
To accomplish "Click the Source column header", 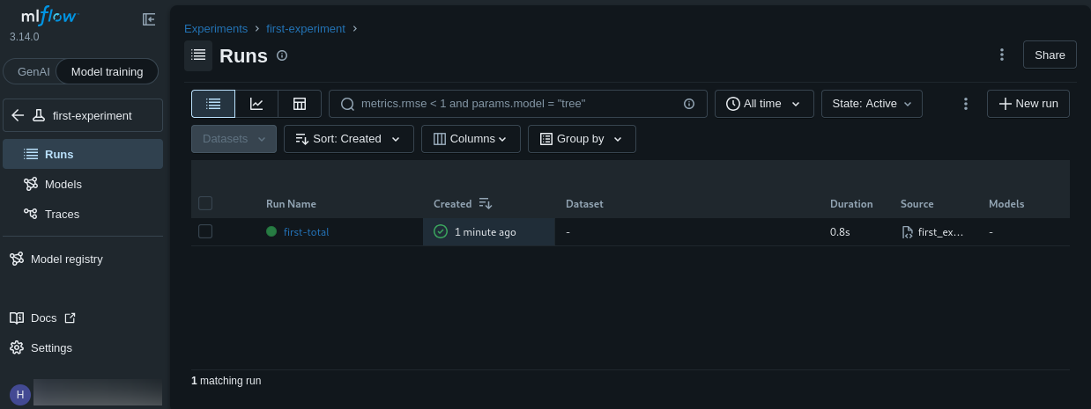I will pyautogui.click(x=917, y=203).
